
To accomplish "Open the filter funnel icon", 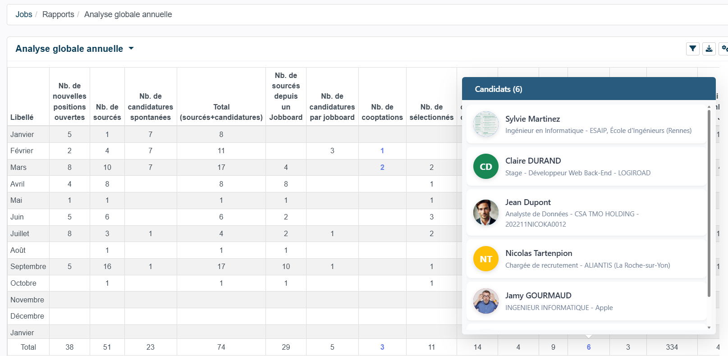I will 693,49.
